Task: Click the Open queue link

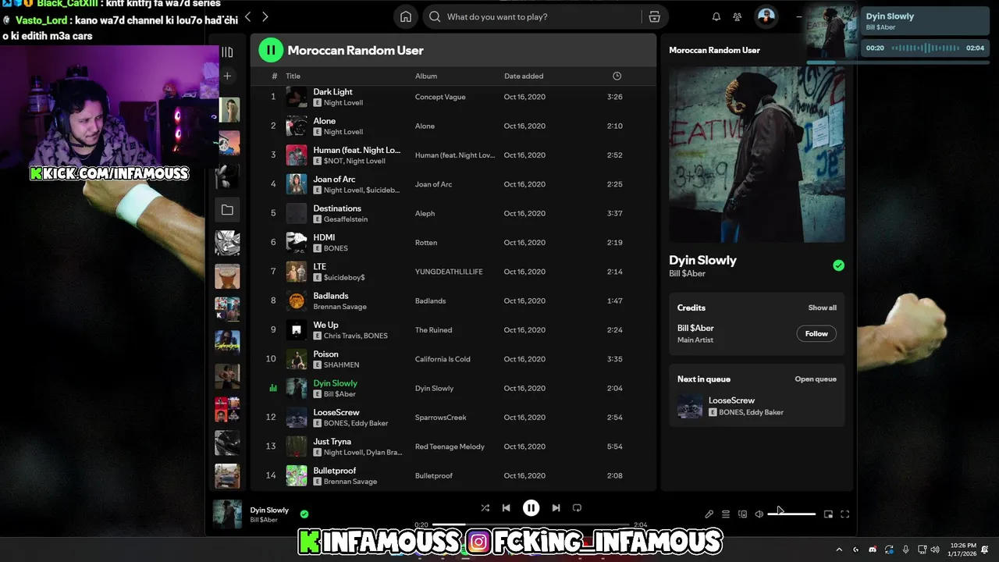Action: coord(816,379)
